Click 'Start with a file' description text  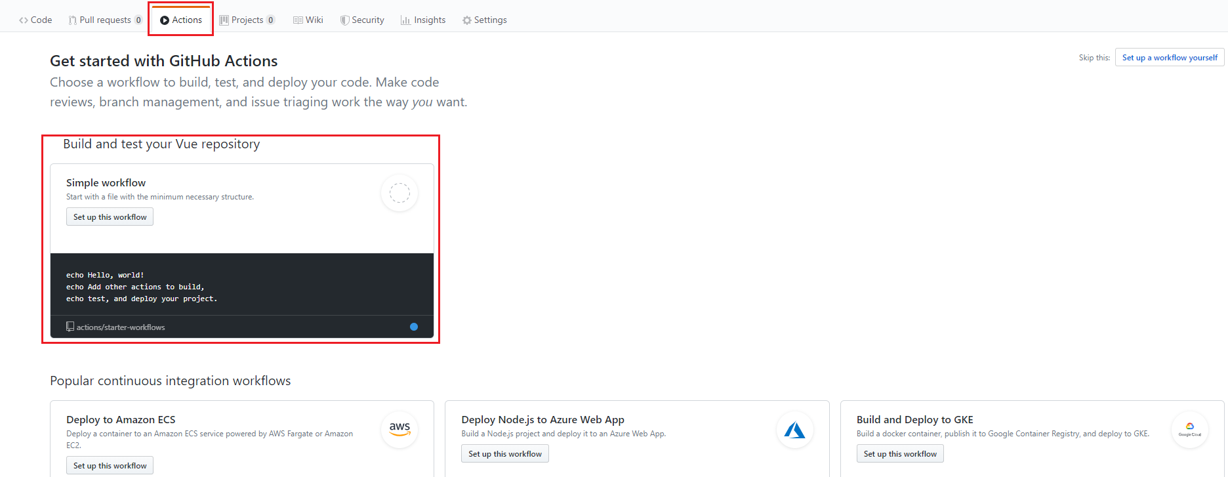point(160,197)
